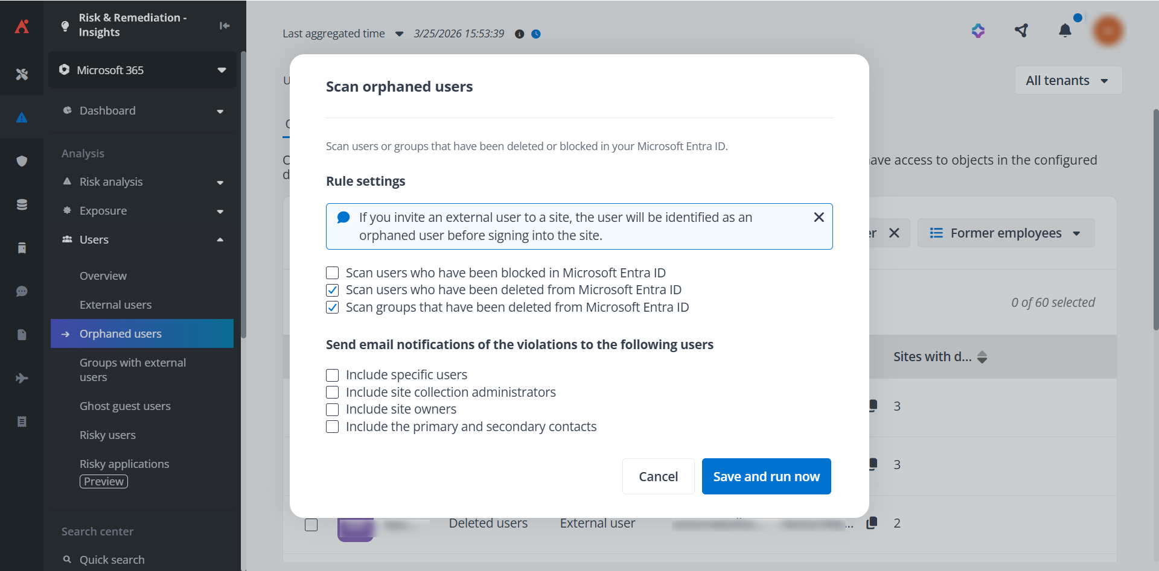Open the document icon in left rail
The height and width of the screenshot is (571, 1159).
coord(22,335)
